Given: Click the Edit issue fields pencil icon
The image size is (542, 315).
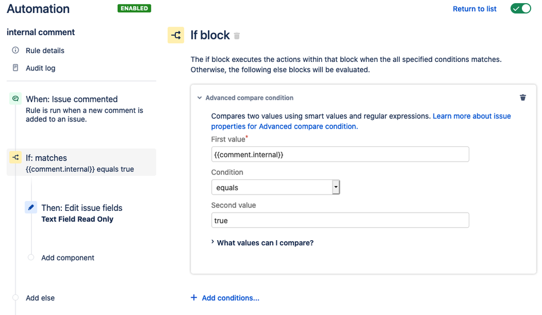Looking at the screenshot, I should pyautogui.click(x=31, y=207).
